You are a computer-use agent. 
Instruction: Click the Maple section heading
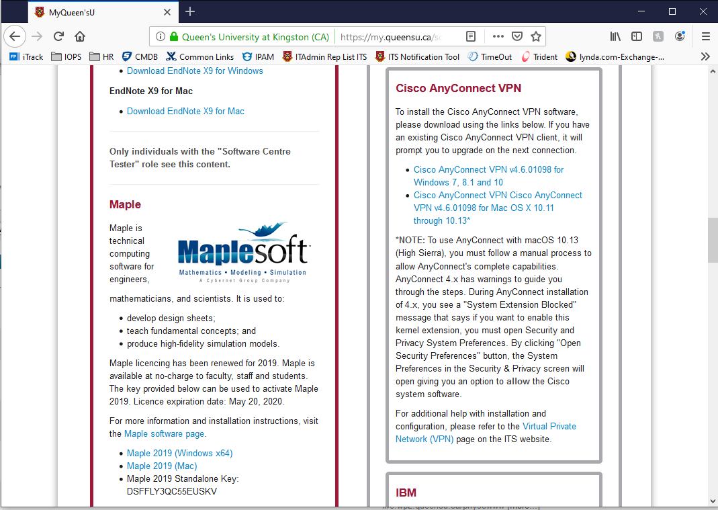125,205
